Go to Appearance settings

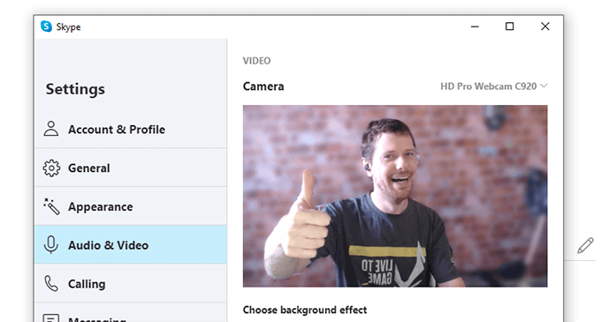(130, 206)
